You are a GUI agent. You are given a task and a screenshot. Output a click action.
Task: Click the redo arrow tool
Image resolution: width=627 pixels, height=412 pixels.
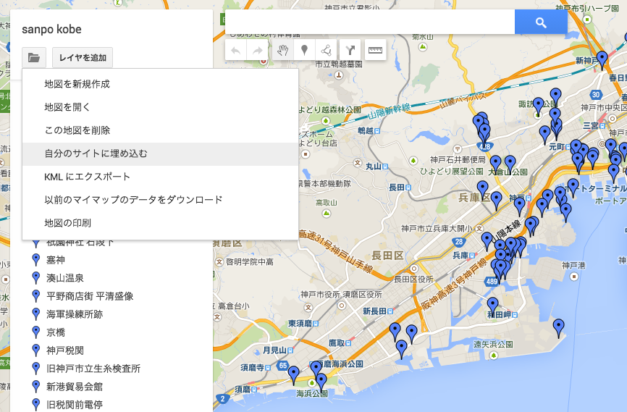pyautogui.click(x=258, y=50)
